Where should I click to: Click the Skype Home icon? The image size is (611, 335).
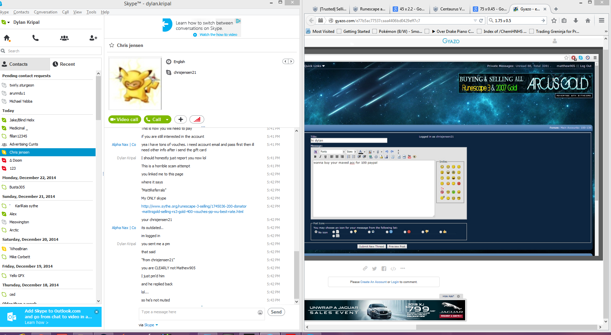tap(7, 38)
